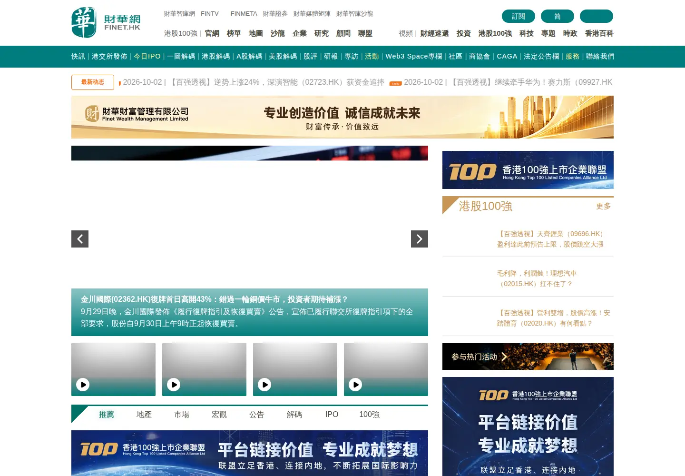The image size is (685, 476).
Task: Open 沙龍 under 港股100強 menu
Action: tap(278, 33)
